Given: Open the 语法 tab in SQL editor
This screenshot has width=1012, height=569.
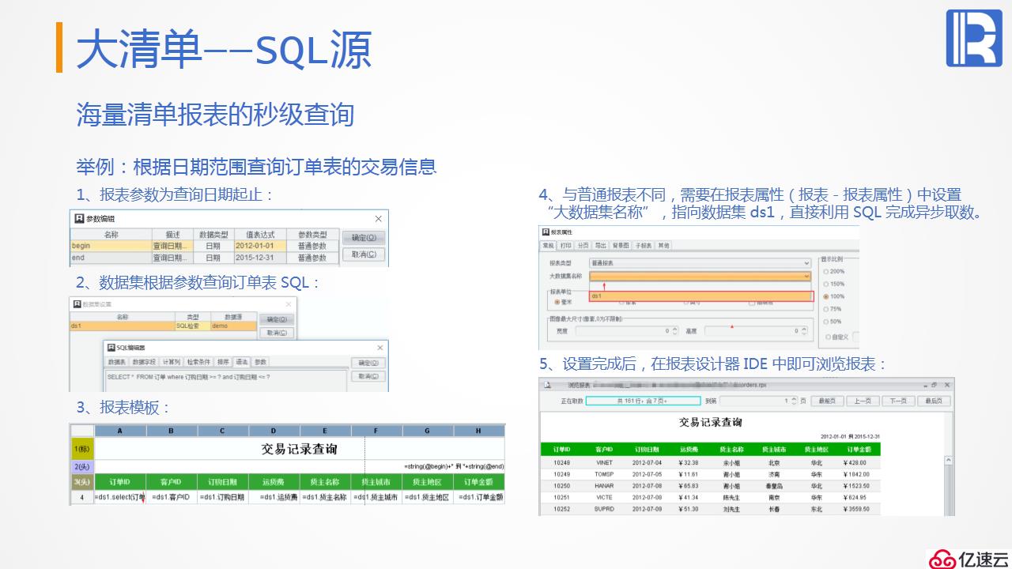Looking at the screenshot, I should click(242, 362).
